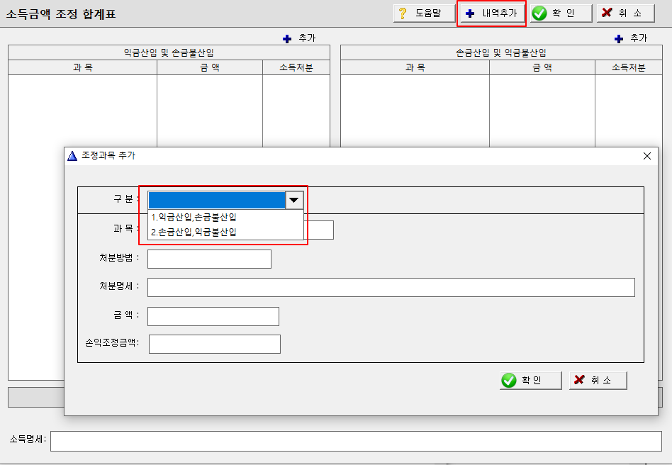Click 추가 above the 손금산입 및 익금불산입 table
Image resolution: width=672 pixels, height=465 pixels.
[631, 38]
